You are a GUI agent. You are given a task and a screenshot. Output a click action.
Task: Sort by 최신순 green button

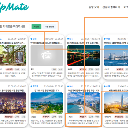(36, 27)
